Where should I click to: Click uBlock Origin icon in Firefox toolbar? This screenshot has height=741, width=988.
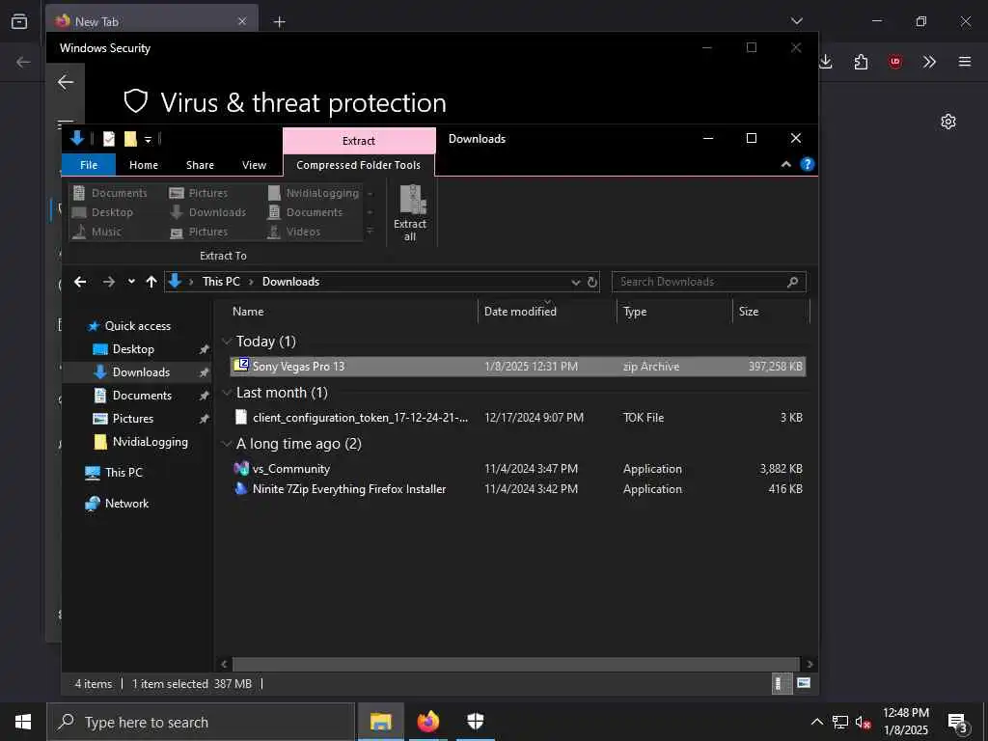point(895,62)
